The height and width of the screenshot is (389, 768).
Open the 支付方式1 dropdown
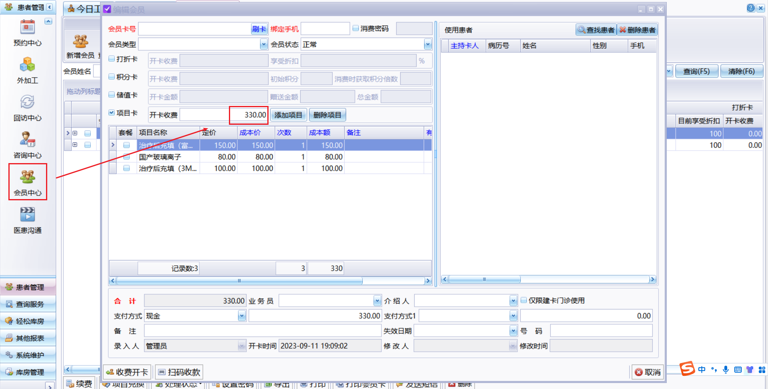[x=513, y=316]
